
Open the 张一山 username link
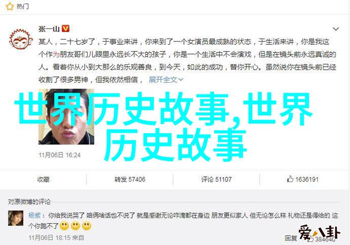[x=49, y=28]
